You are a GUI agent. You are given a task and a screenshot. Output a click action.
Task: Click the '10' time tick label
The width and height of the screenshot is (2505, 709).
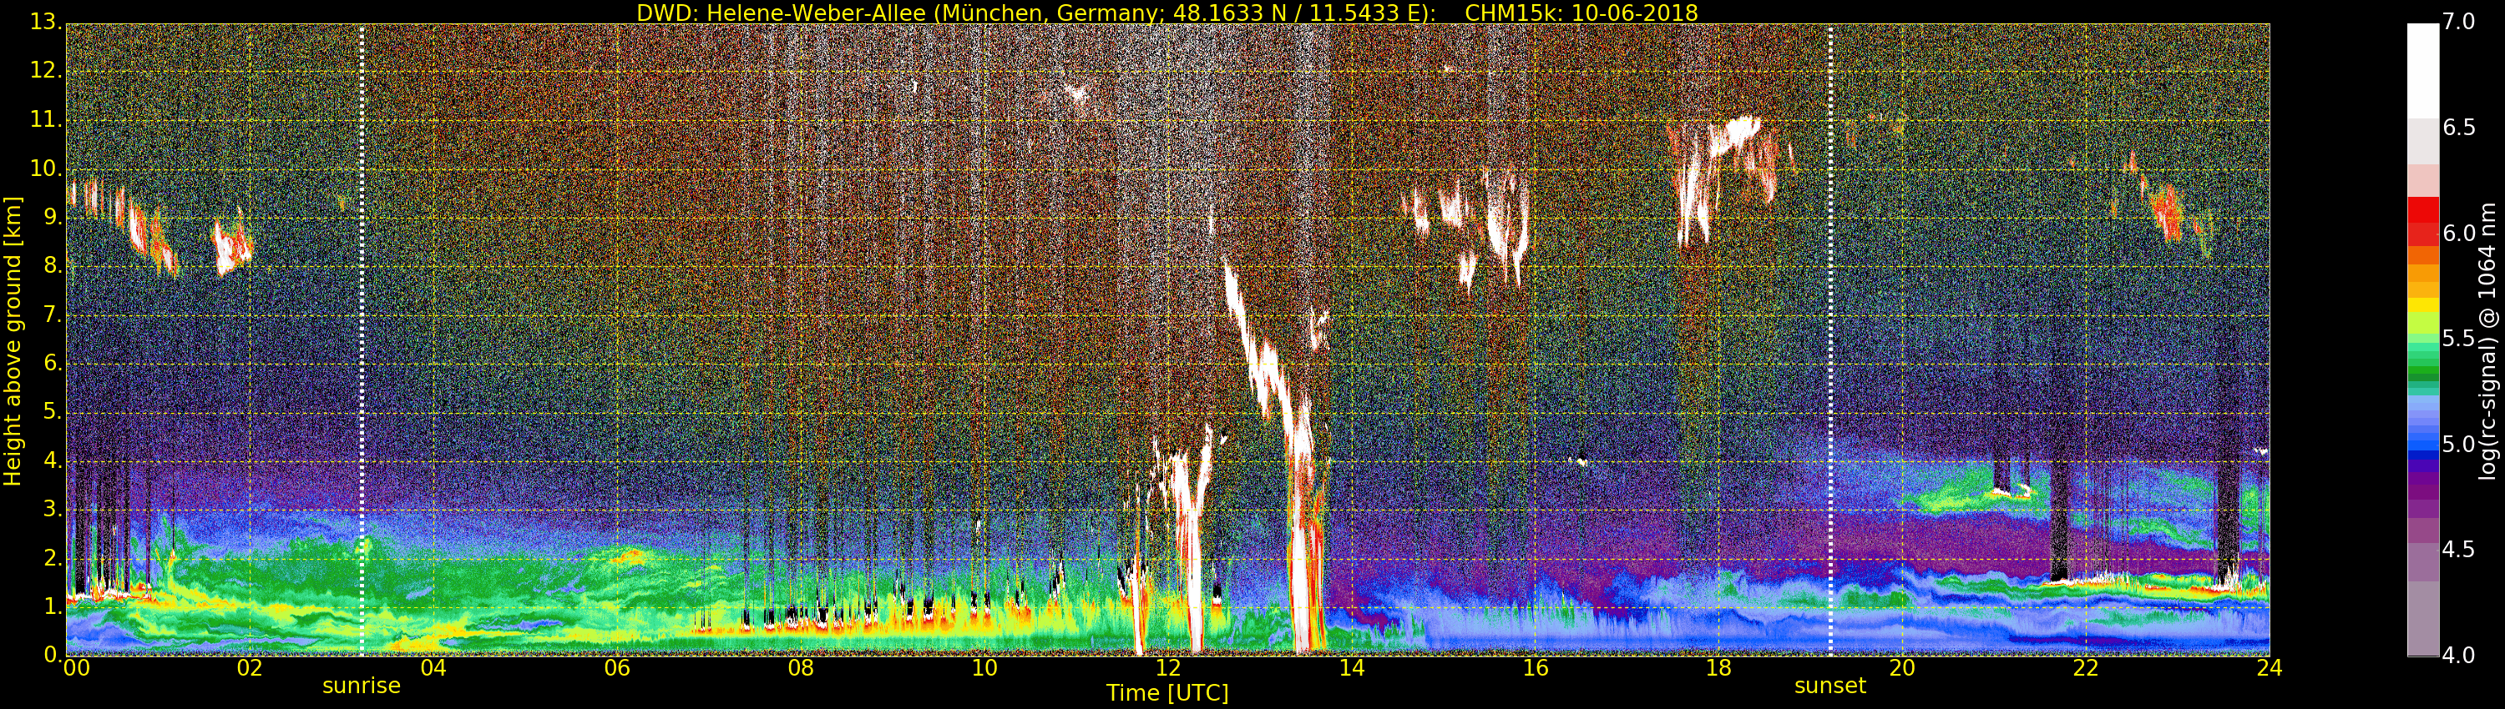click(x=984, y=668)
